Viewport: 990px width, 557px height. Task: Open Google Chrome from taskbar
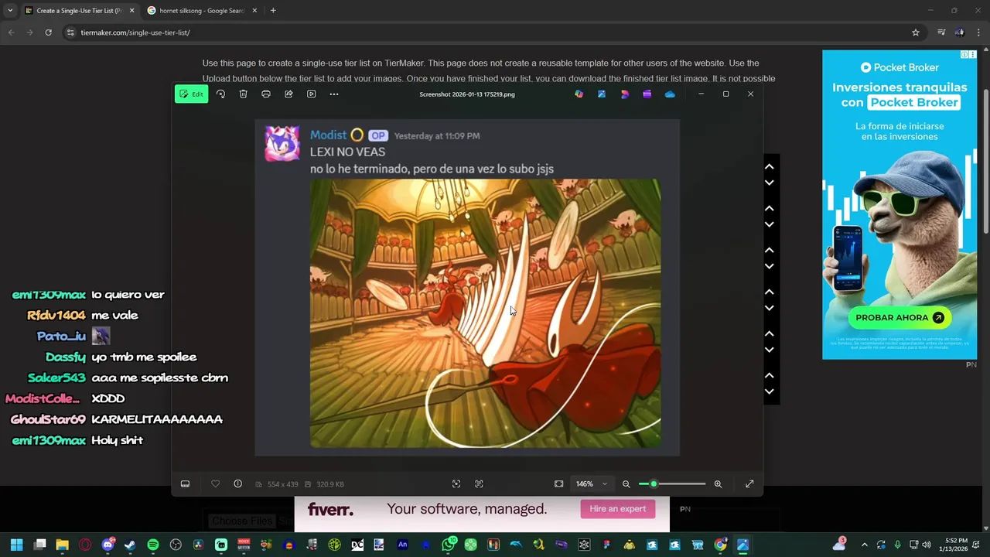[x=720, y=545]
